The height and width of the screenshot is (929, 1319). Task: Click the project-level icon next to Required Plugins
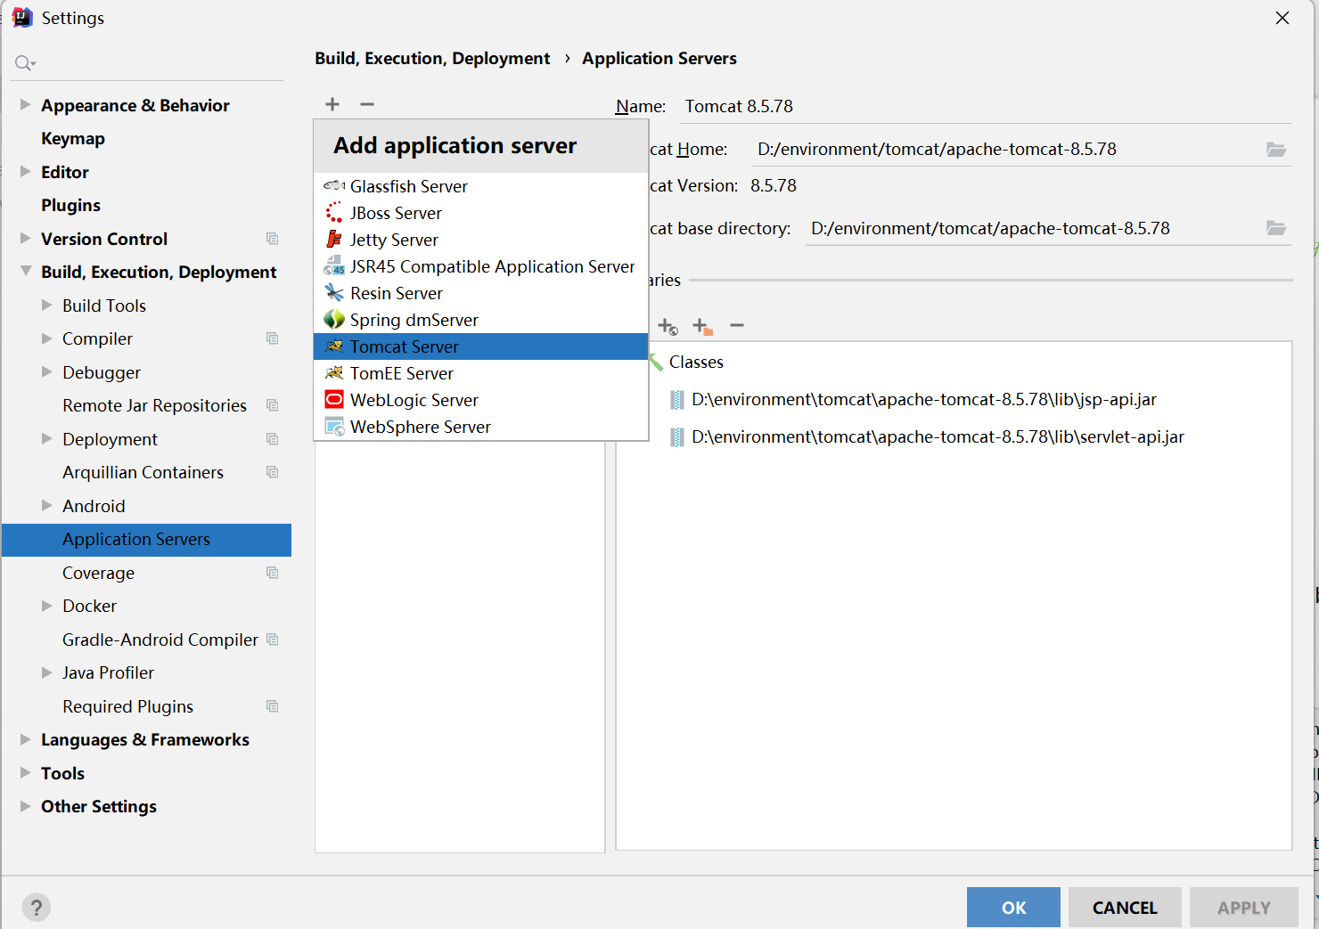[273, 706]
